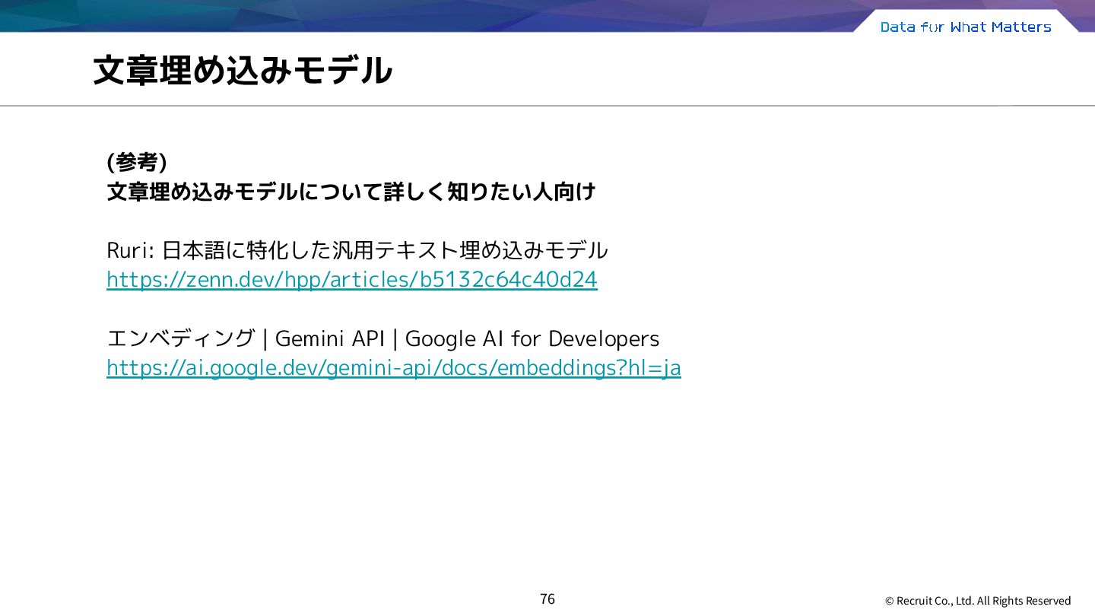Click the © Recruit Co., Ltd. copyright notice

pyautogui.click(x=978, y=601)
